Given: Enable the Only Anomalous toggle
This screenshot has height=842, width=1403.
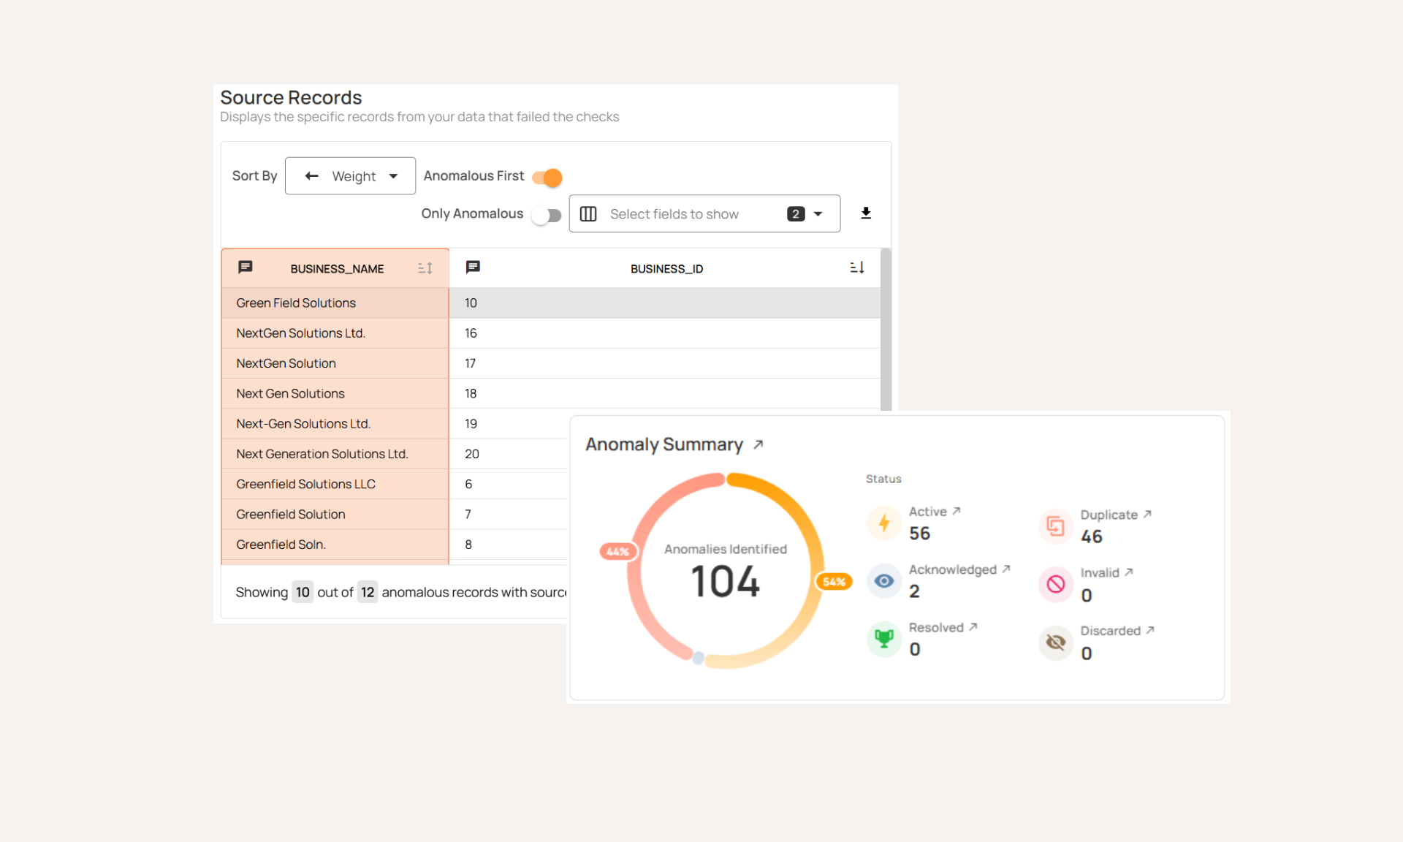Looking at the screenshot, I should (547, 215).
